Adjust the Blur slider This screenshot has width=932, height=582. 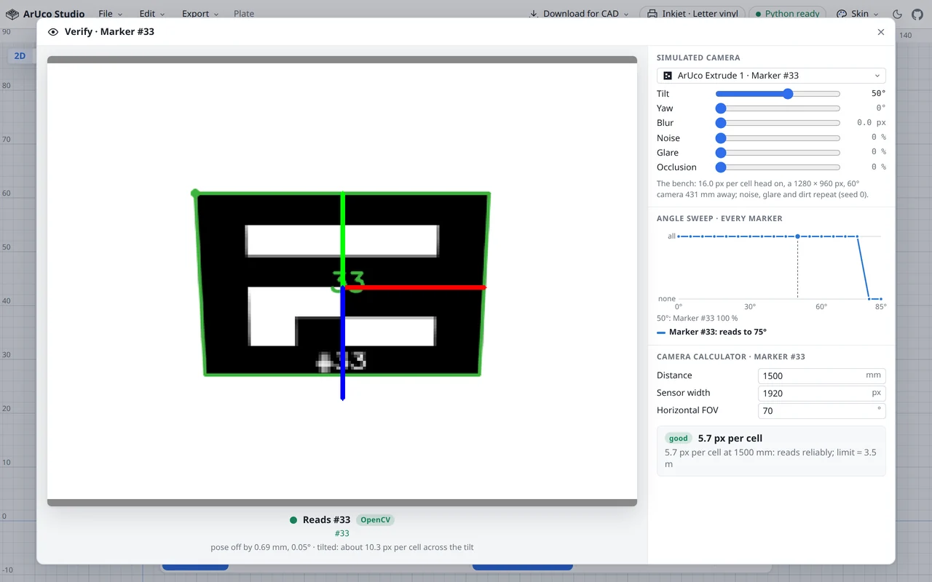click(x=778, y=123)
